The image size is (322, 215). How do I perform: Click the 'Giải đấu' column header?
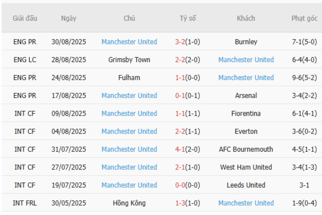tap(25, 18)
